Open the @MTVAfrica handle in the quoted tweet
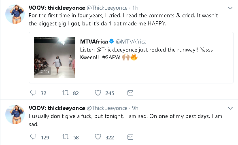The width and height of the screenshot is (238, 145). (131, 41)
